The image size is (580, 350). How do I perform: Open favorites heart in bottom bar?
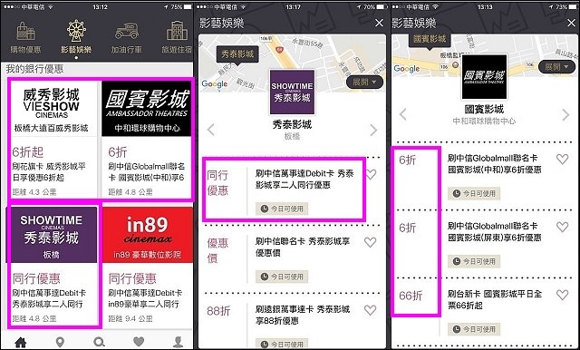click(x=139, y=342)
